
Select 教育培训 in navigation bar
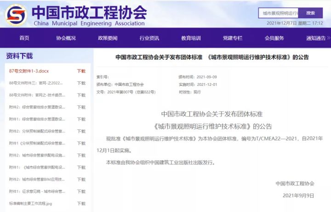(191, 38)
